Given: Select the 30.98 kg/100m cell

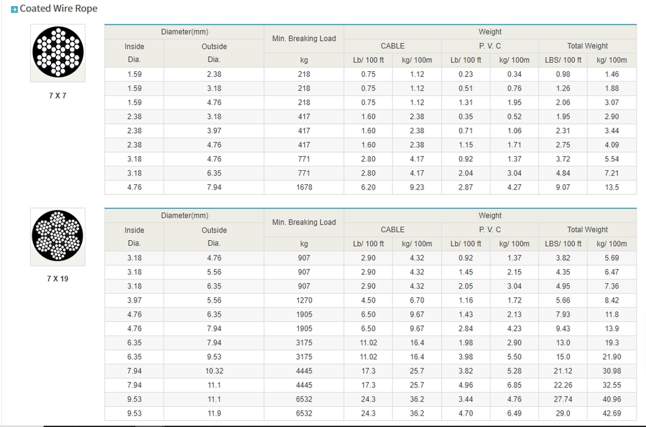Looking at the screenshot, I should point(612,371).
